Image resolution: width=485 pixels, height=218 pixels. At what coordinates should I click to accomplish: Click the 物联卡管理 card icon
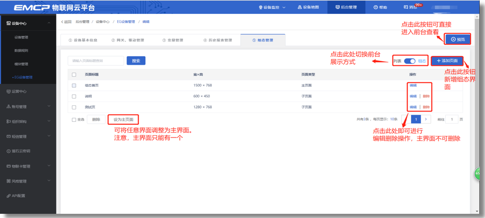click(x=8, y=166)
